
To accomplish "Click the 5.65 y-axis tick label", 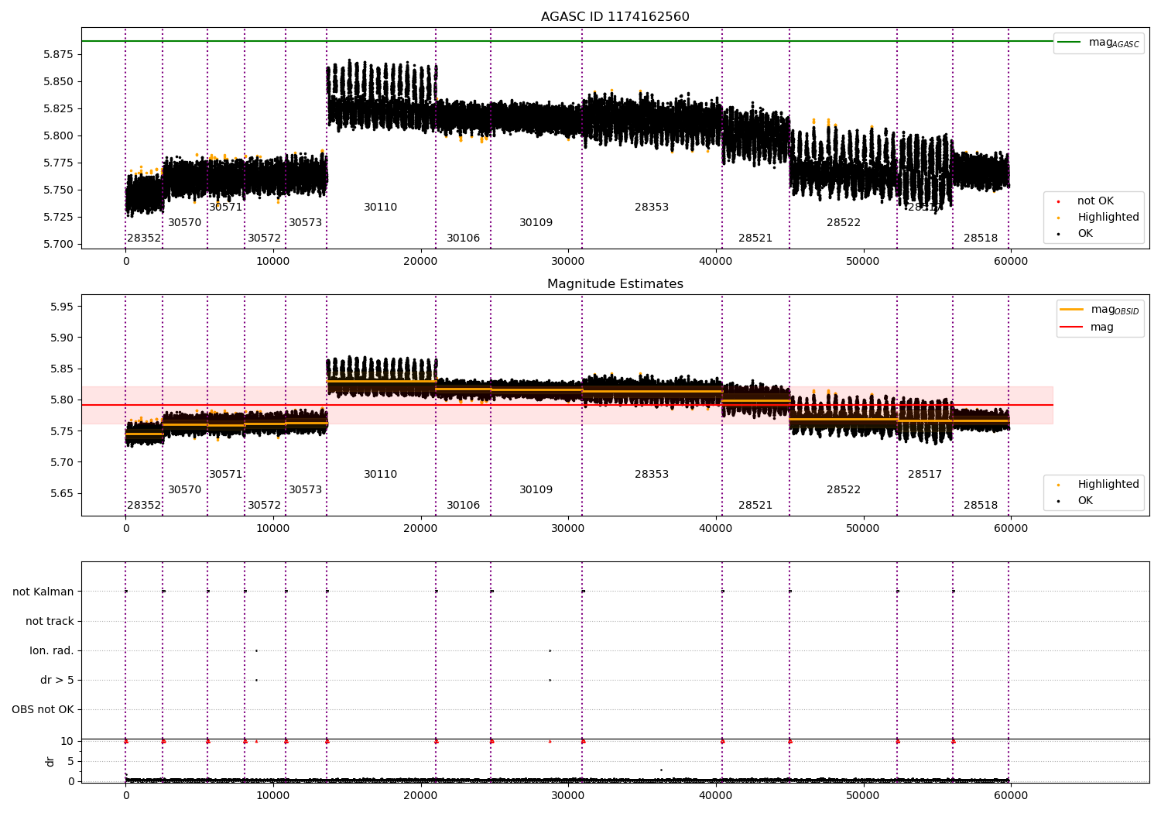I will point(62,493).
